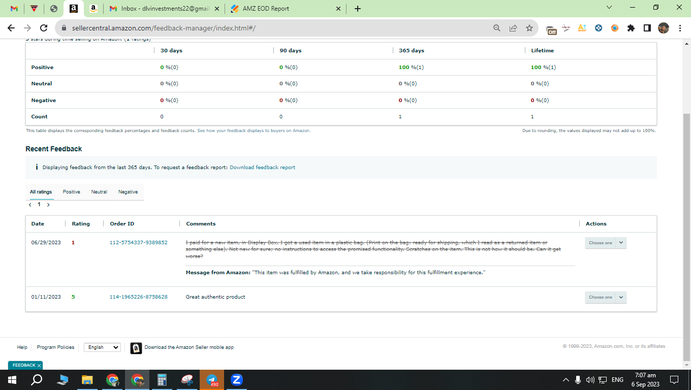This screenshot has width=691, height=390.
Task: Close the Gmail Inbox tab
Action: click(216, 9)
